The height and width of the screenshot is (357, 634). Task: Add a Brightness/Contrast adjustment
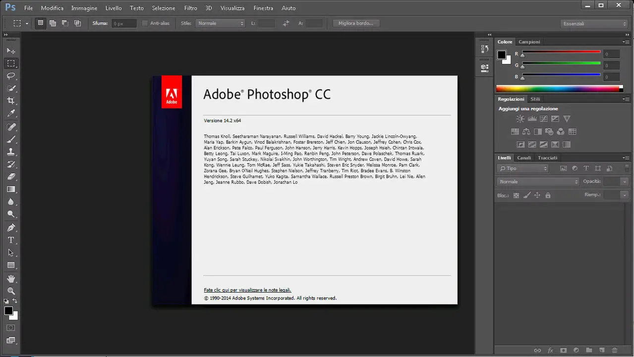pos(520,119)
